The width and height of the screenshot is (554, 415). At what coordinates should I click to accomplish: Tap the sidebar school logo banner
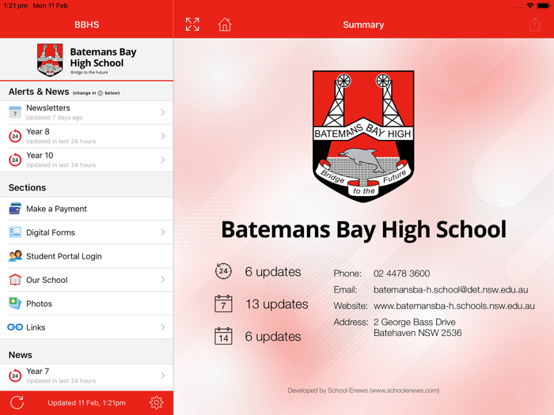click(86, 59)
